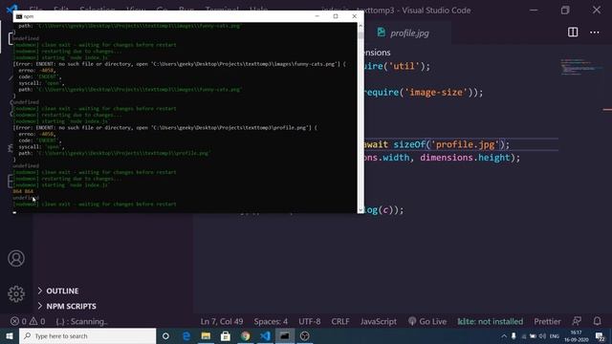Click dimensions.height in the code
The image size is (612, 344).
click(x=466, y=158)
